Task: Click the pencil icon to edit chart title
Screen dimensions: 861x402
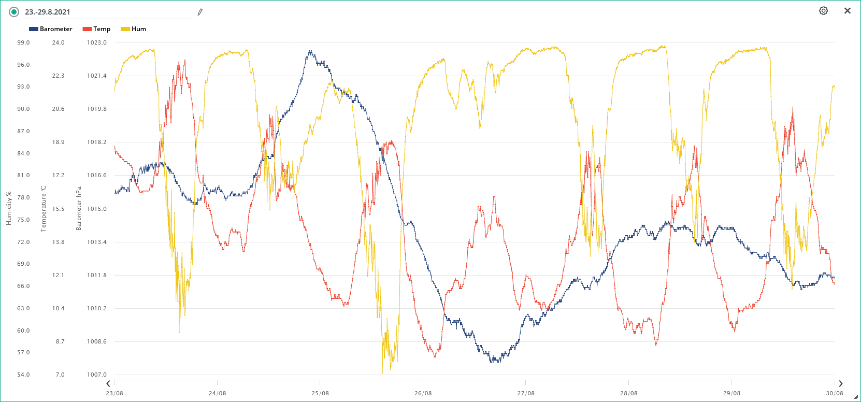Action: click(200, 12)
